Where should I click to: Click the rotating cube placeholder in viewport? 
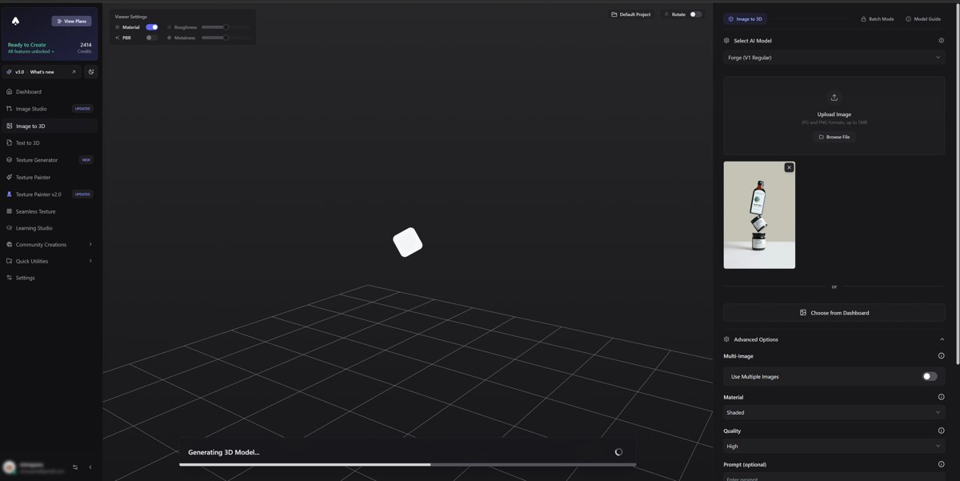(407, 243)
